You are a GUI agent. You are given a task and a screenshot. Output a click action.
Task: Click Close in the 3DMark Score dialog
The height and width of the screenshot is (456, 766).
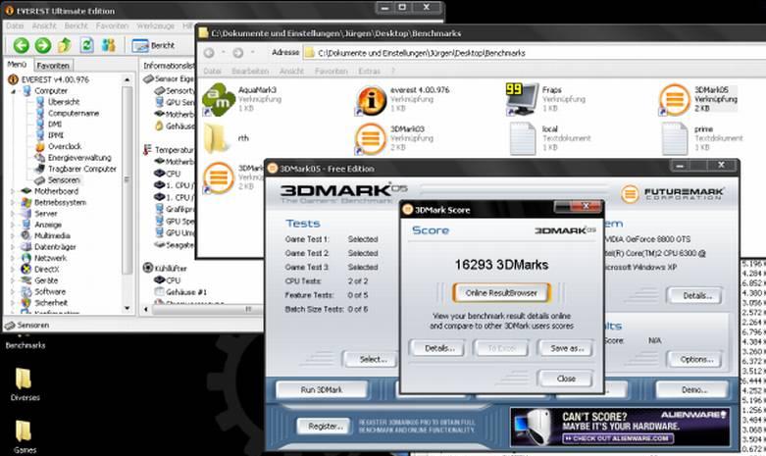[566, 379]
